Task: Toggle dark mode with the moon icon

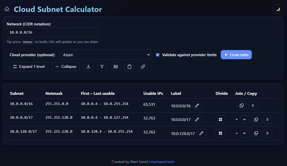Action: [x=278, y=9]
